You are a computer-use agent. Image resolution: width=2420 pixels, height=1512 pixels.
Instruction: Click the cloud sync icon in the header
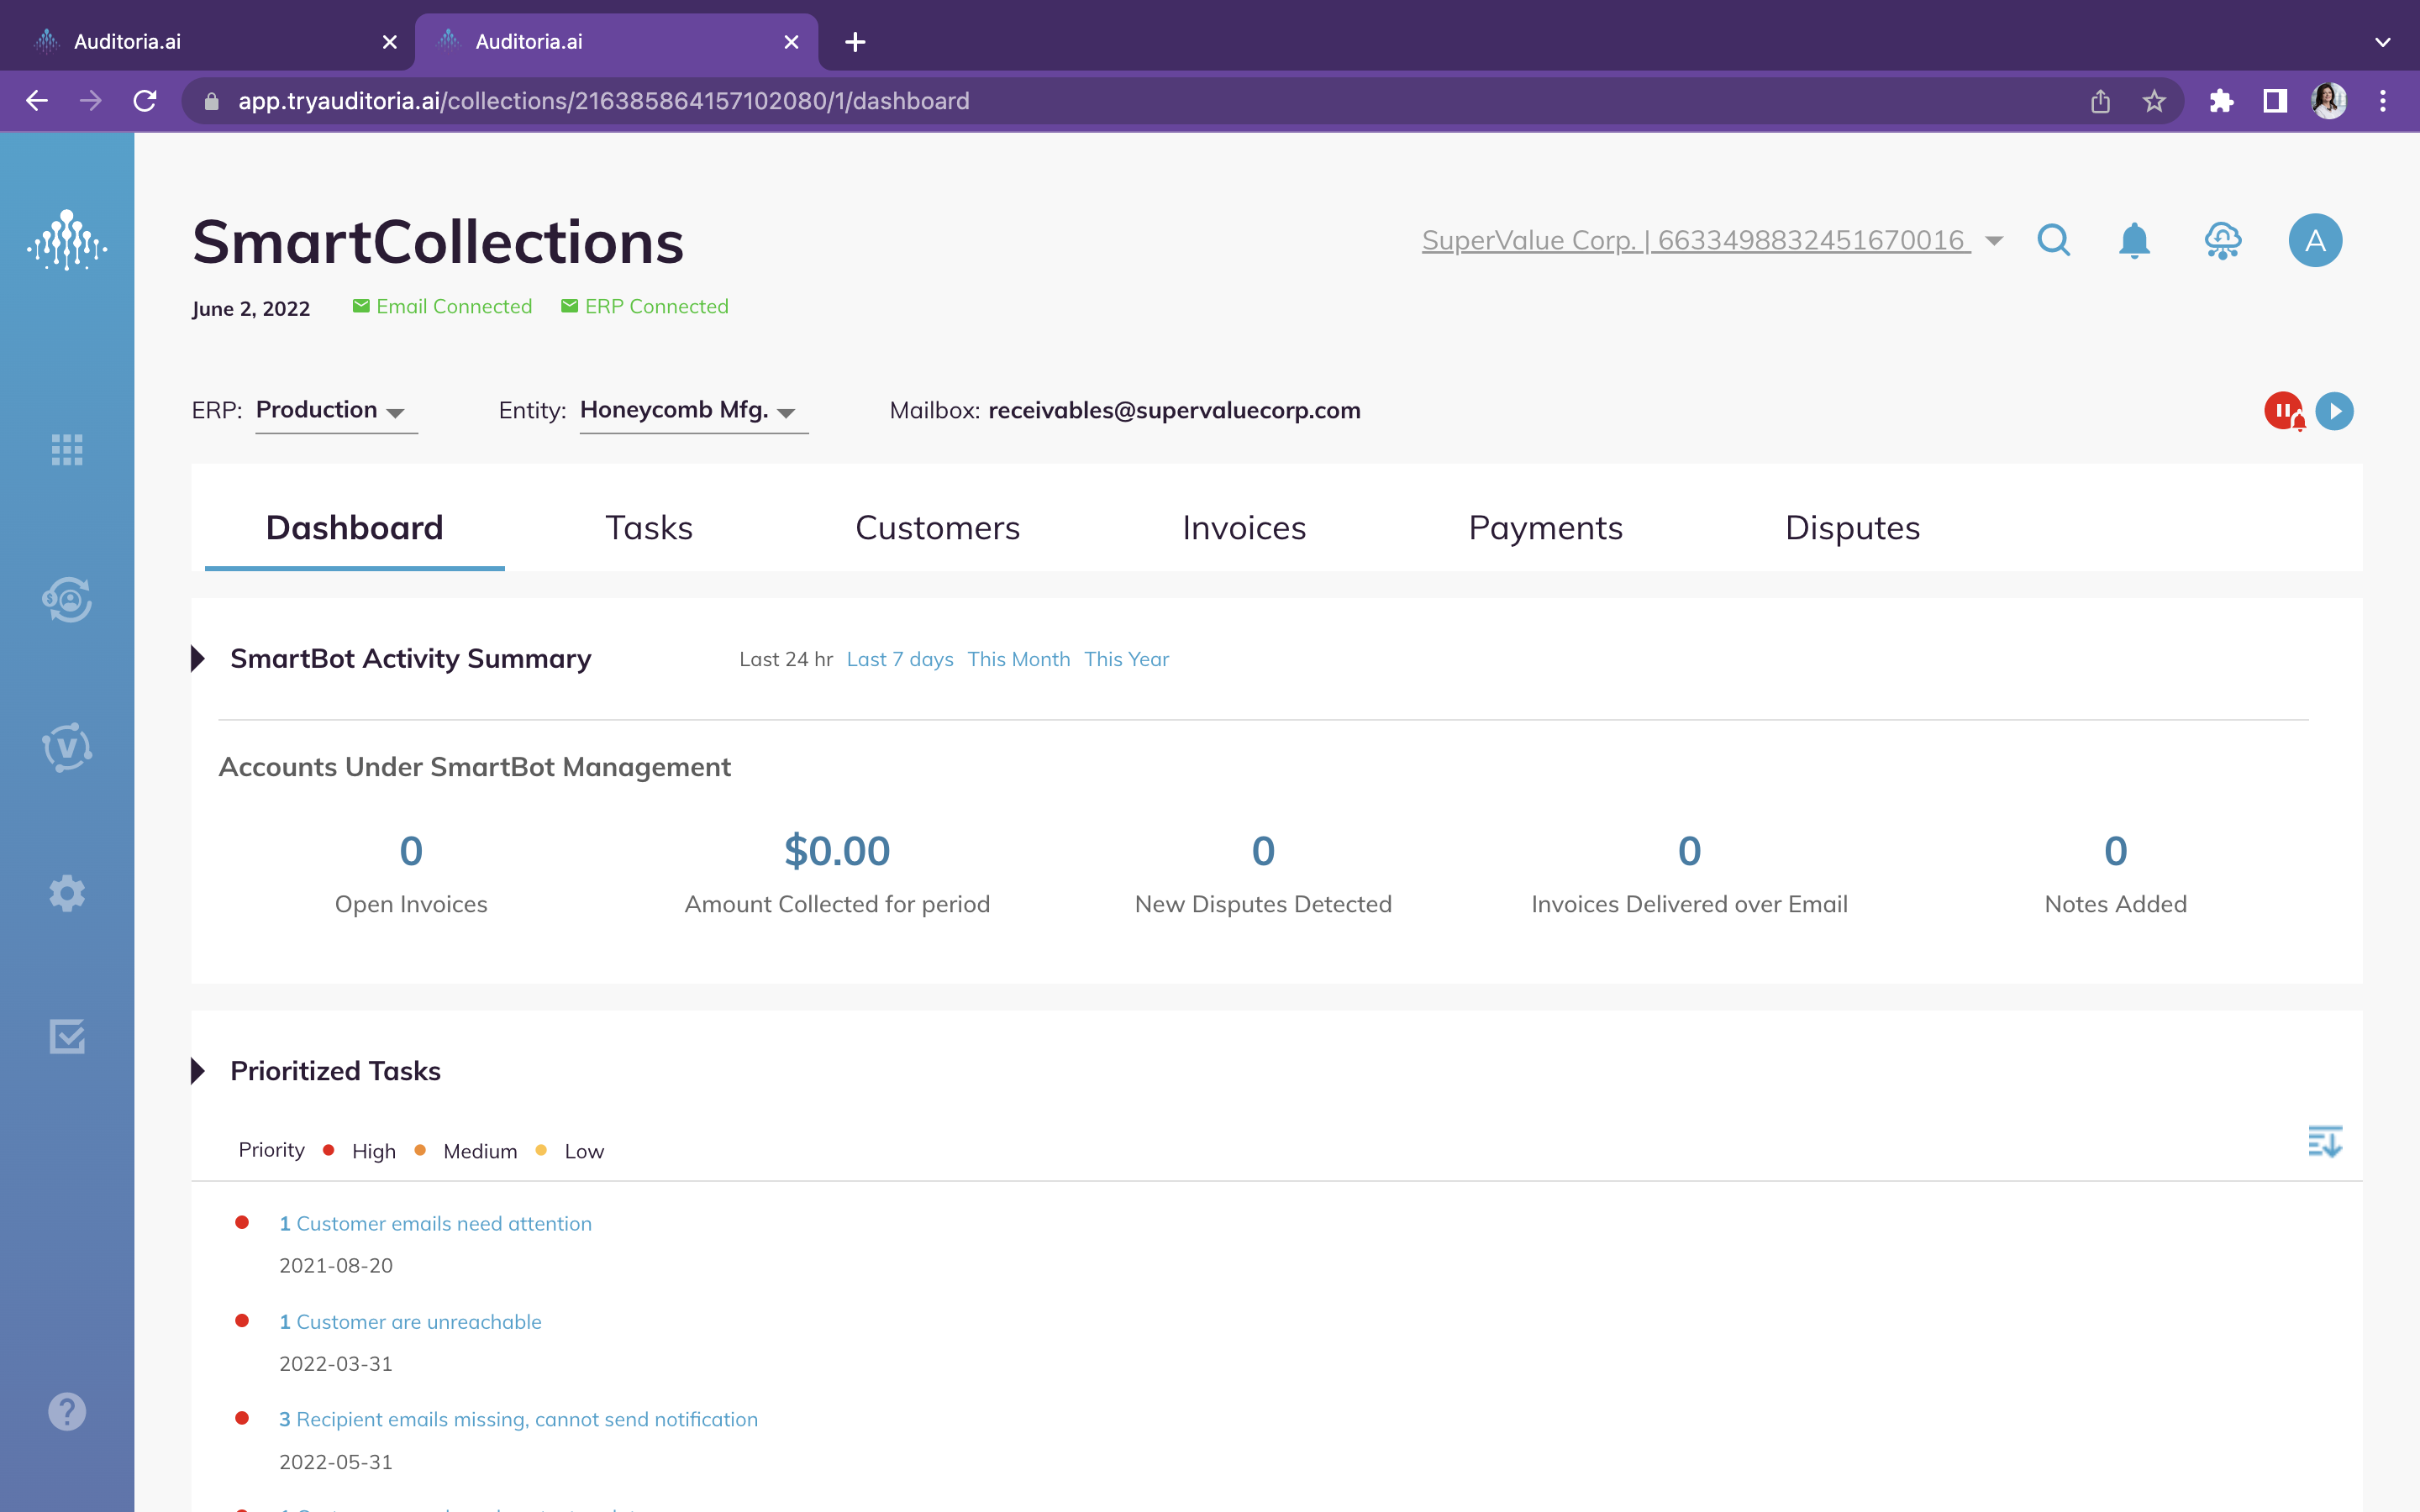point(2223,240)
